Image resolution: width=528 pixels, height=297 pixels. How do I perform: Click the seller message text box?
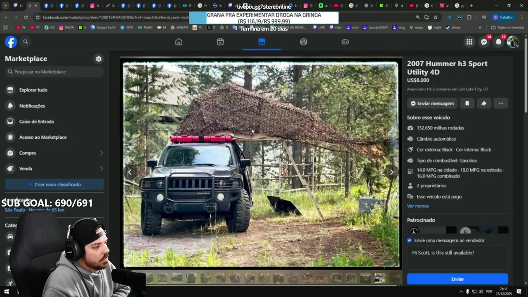click(457, 257)
